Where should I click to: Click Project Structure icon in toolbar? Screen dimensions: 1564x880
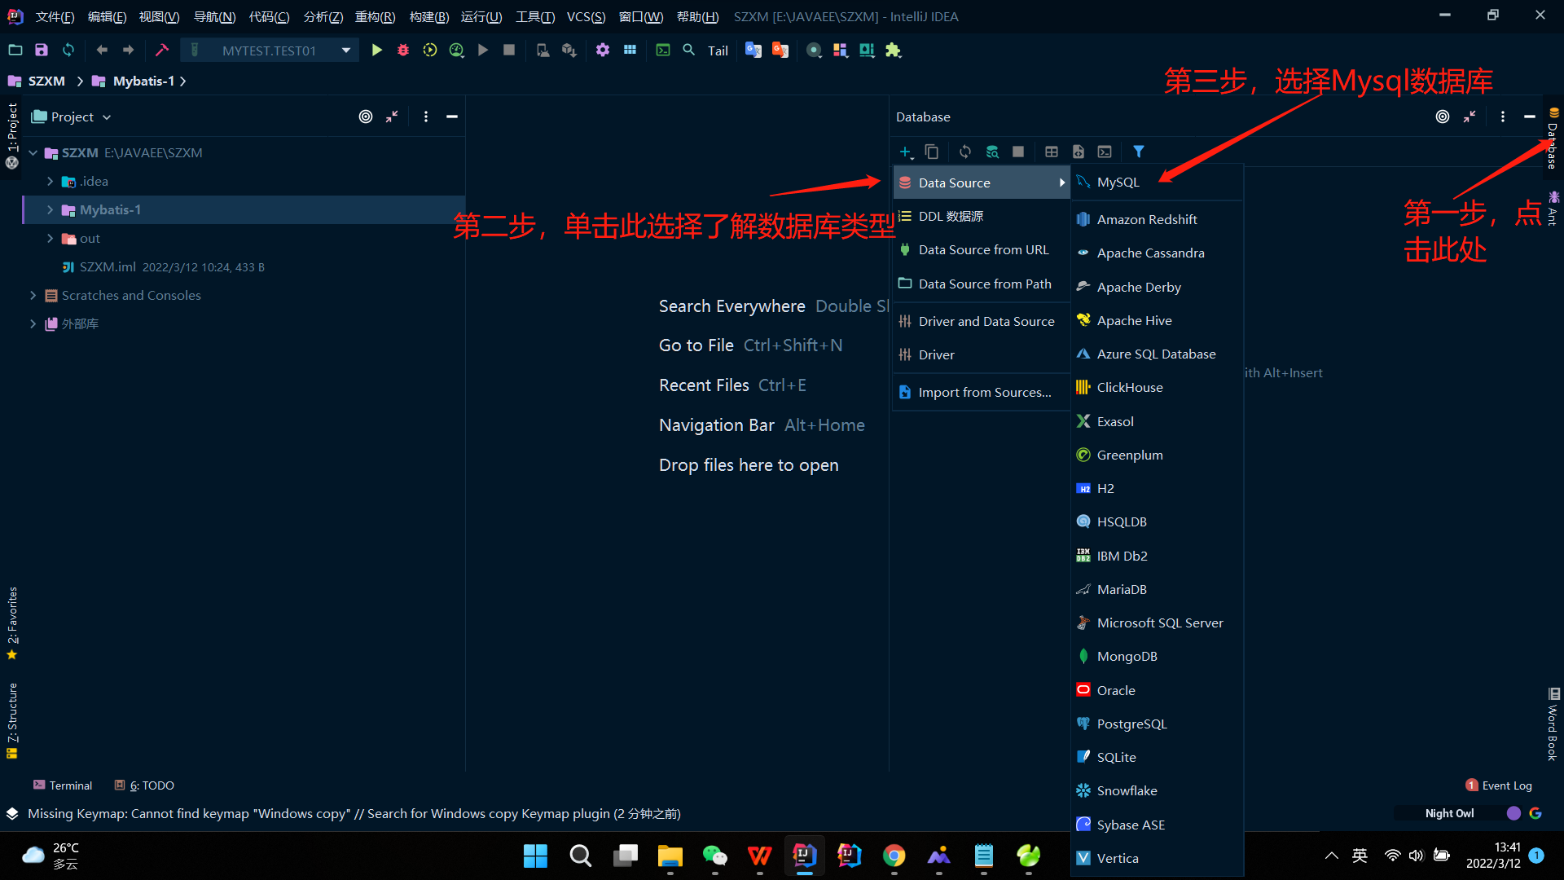point(630,51)
